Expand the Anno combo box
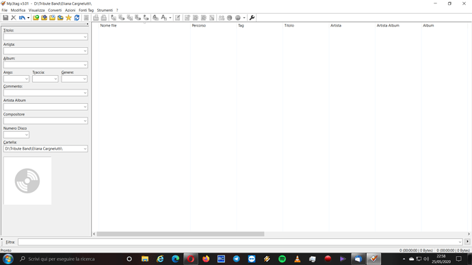 pyautogui.click(x=27, y=79)
